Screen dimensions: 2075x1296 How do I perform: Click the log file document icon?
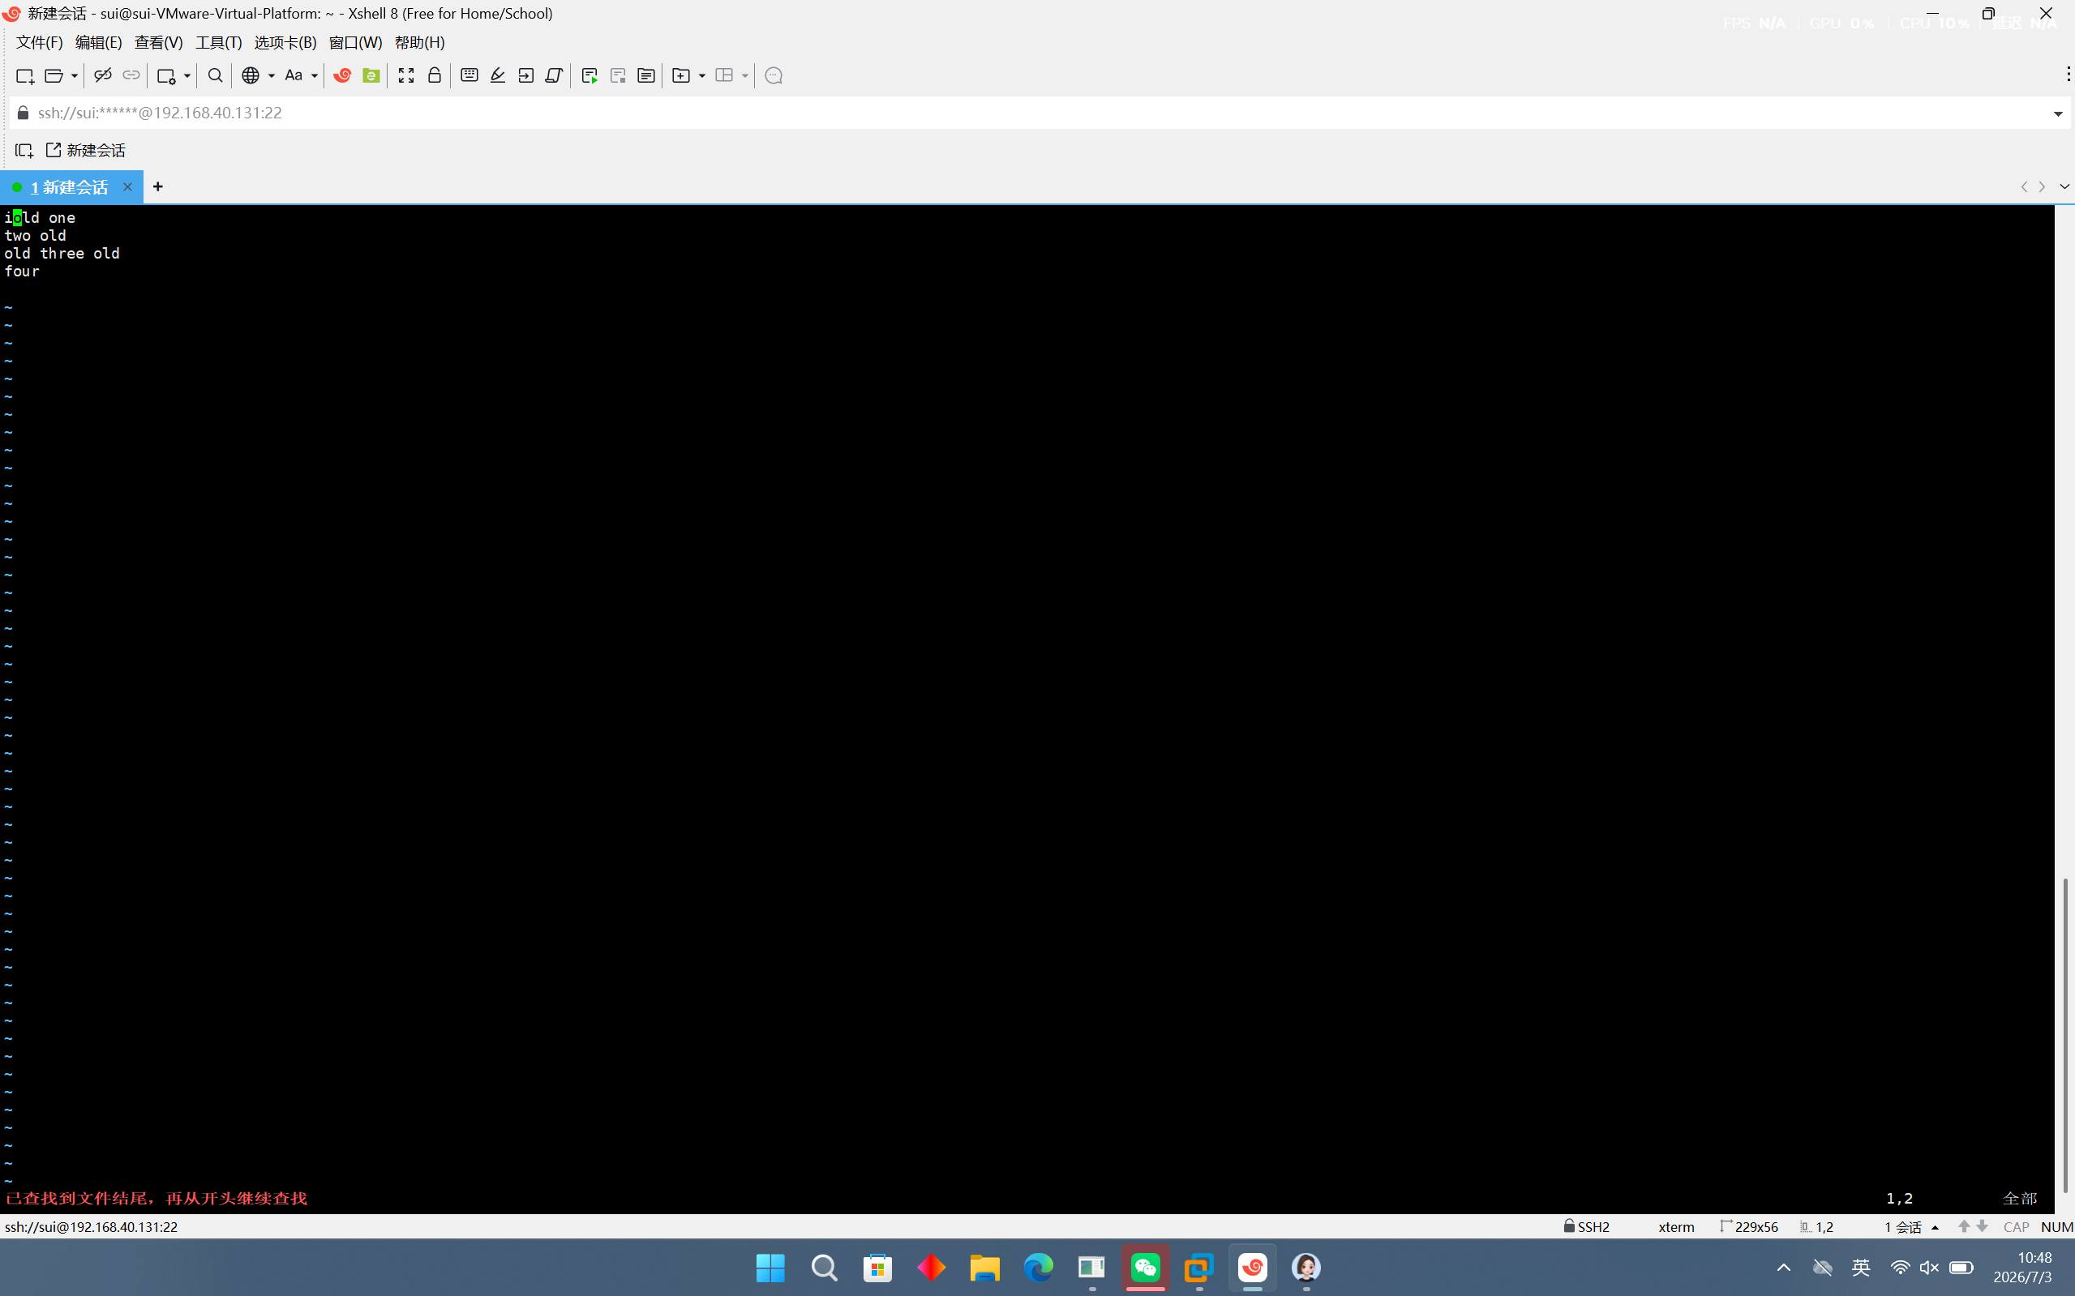click(x=646, y=75)
